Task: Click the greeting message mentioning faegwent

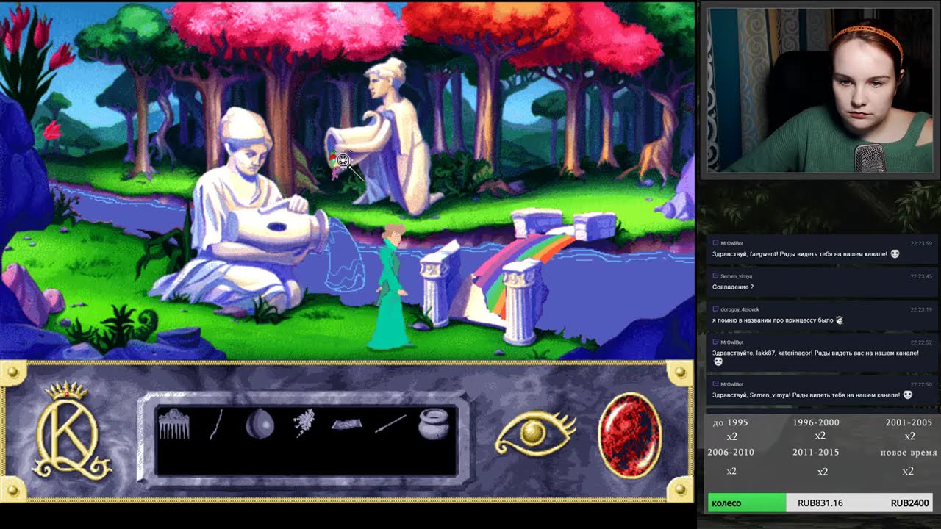Action: [x=800, y=254]
